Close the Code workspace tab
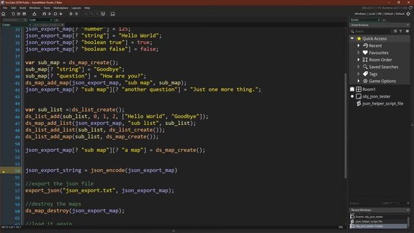The image size is (414, 233). pyautogui.click(x=51, y=20)
